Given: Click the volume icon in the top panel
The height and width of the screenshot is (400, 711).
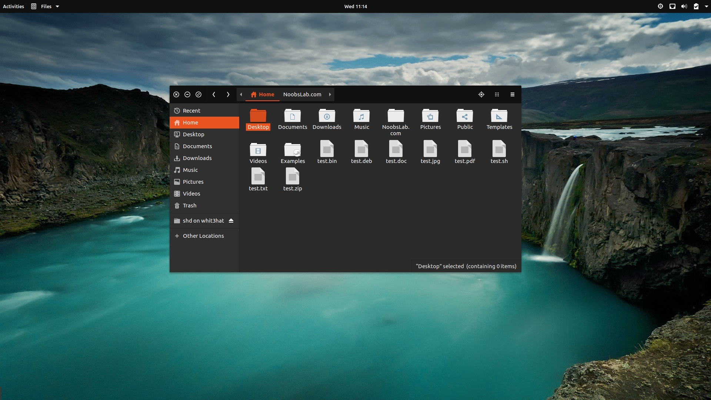Looking at the screenshot, I should (x=684, y=6).
